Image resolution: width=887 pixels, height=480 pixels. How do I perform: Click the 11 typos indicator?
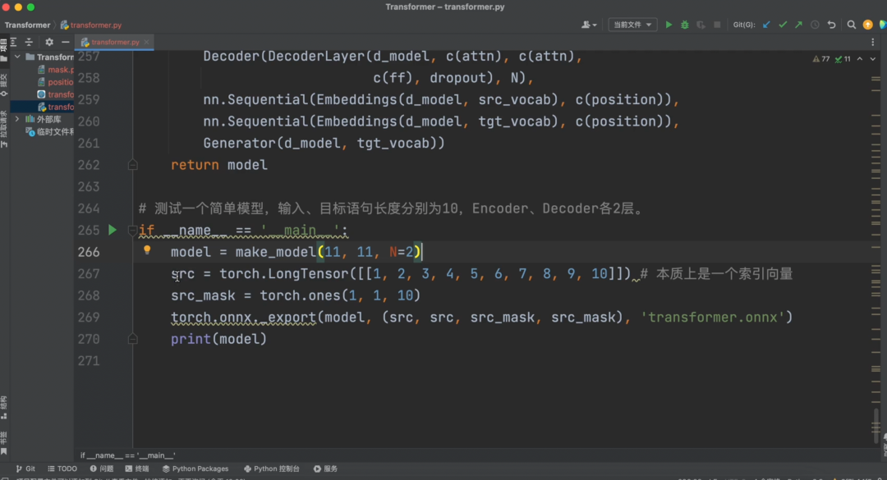pos(843,59)
